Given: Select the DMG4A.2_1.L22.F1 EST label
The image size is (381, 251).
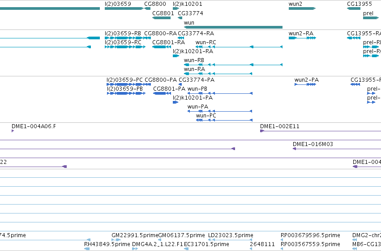Looking at the screenshot, I should [x=158, y=244].
